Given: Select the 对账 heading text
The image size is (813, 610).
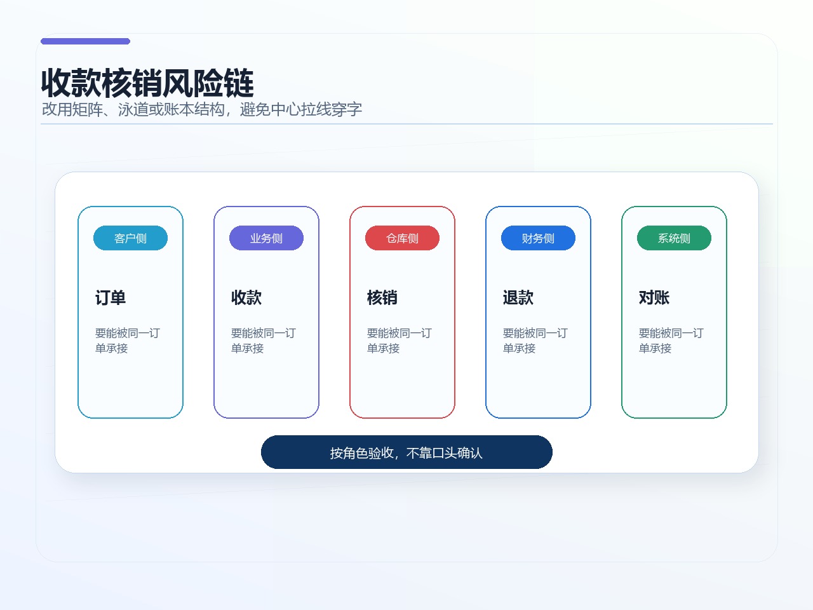Looking at the screenshot, I should (654, 297).
